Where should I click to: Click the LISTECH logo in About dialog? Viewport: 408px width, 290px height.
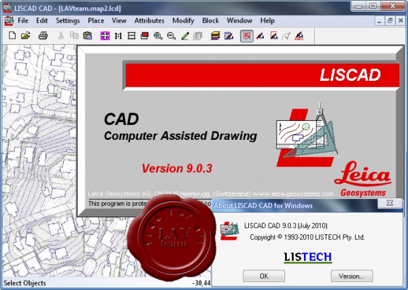(308, 257)
